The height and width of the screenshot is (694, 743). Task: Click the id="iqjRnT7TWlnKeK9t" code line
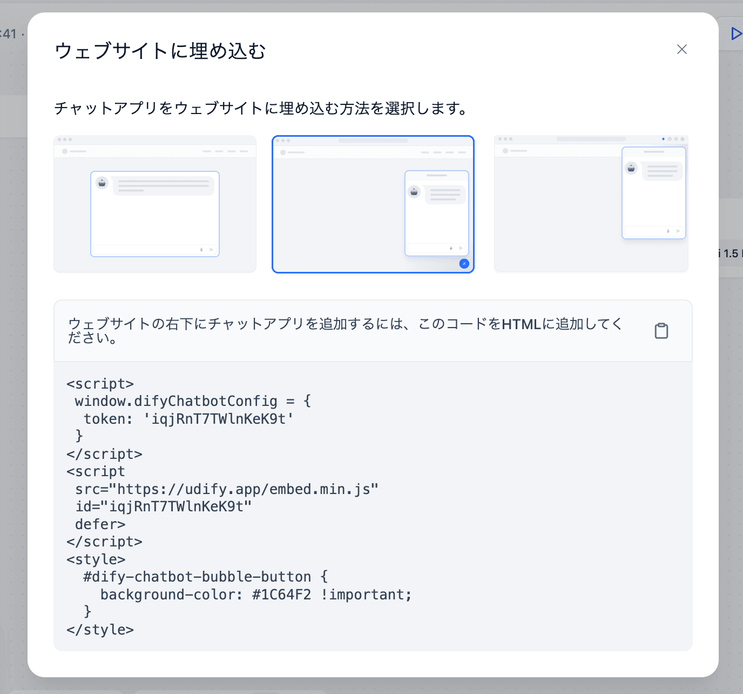[x=163, y=506]
